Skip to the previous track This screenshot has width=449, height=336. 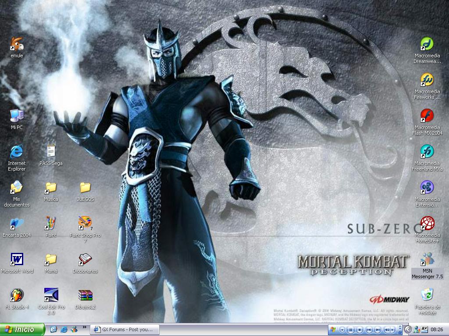click(x=369, y=330)
